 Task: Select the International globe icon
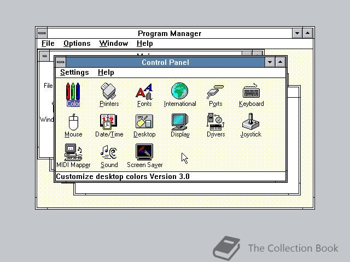point(180,94)
